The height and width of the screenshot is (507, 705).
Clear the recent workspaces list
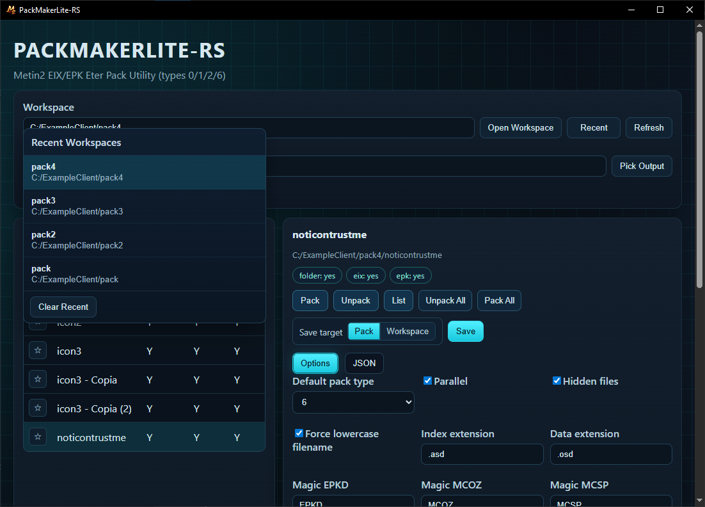tap(63, 307)
